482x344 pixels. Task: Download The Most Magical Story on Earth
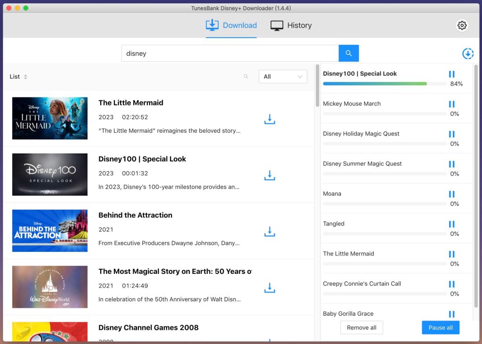click(x=269, y=288)
